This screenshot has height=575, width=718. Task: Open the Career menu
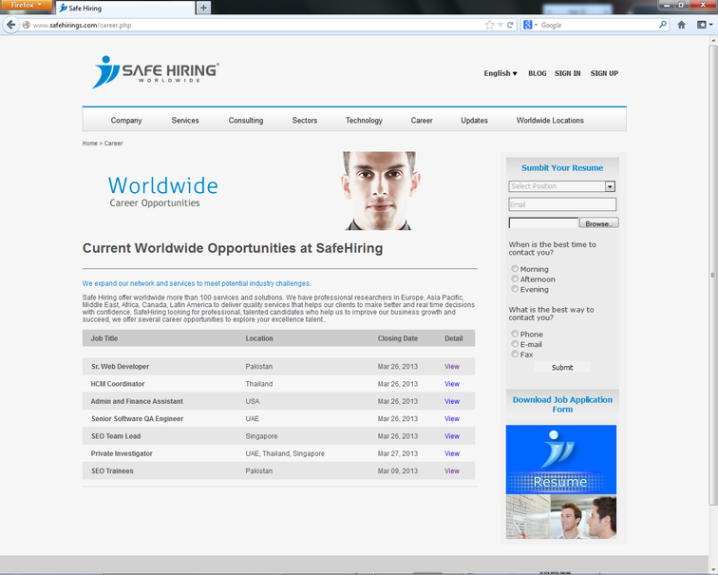422,121
